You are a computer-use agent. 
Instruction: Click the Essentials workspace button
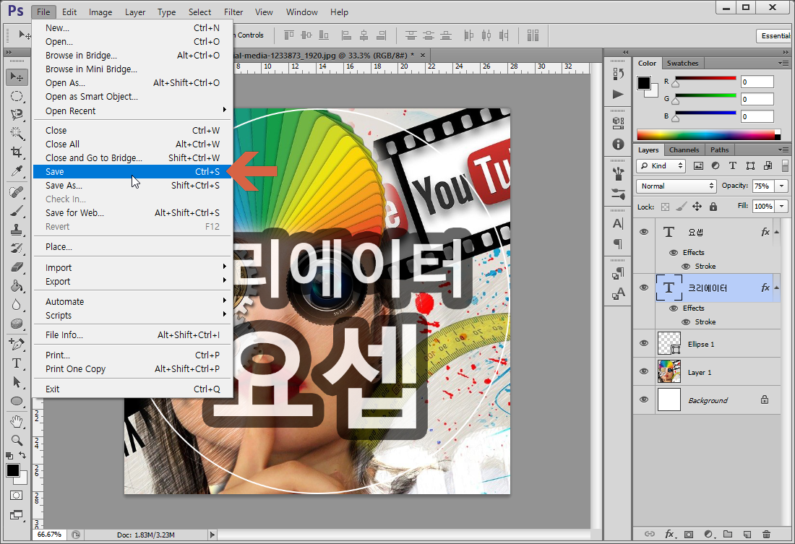775,35
